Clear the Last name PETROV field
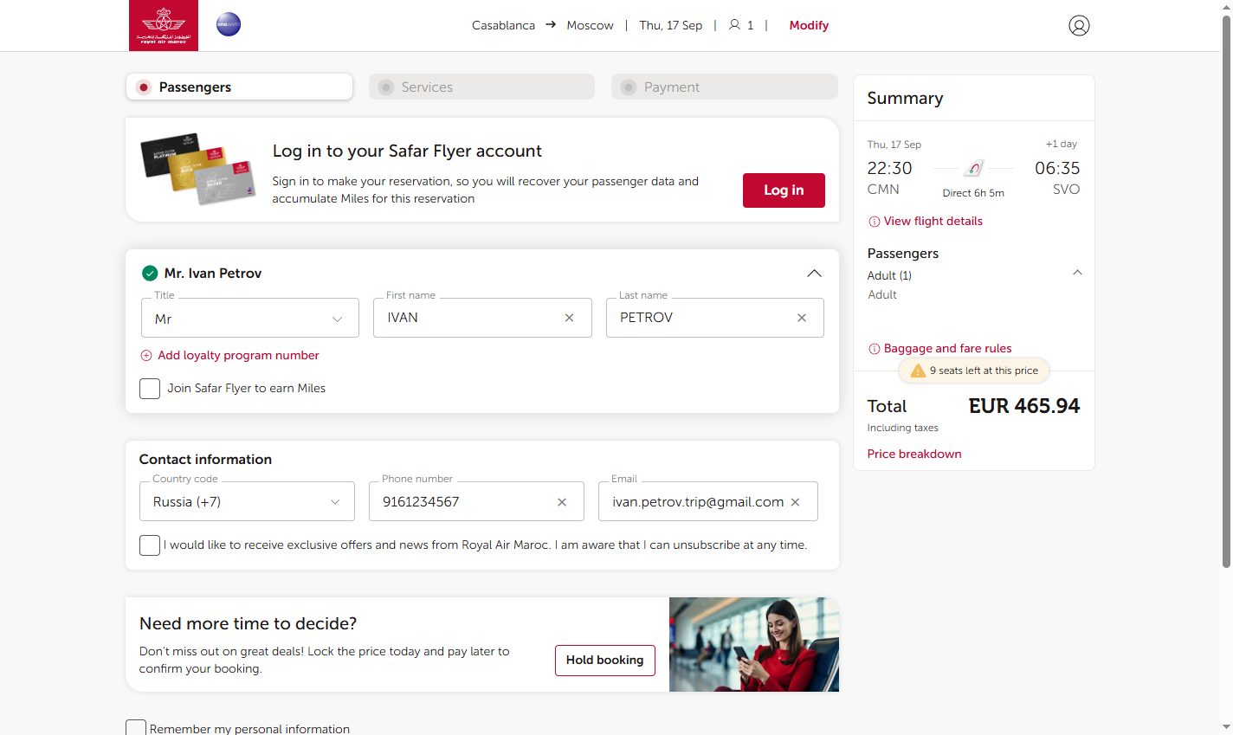The width and height of the screenshot is (1233, 735). [802, 318]
